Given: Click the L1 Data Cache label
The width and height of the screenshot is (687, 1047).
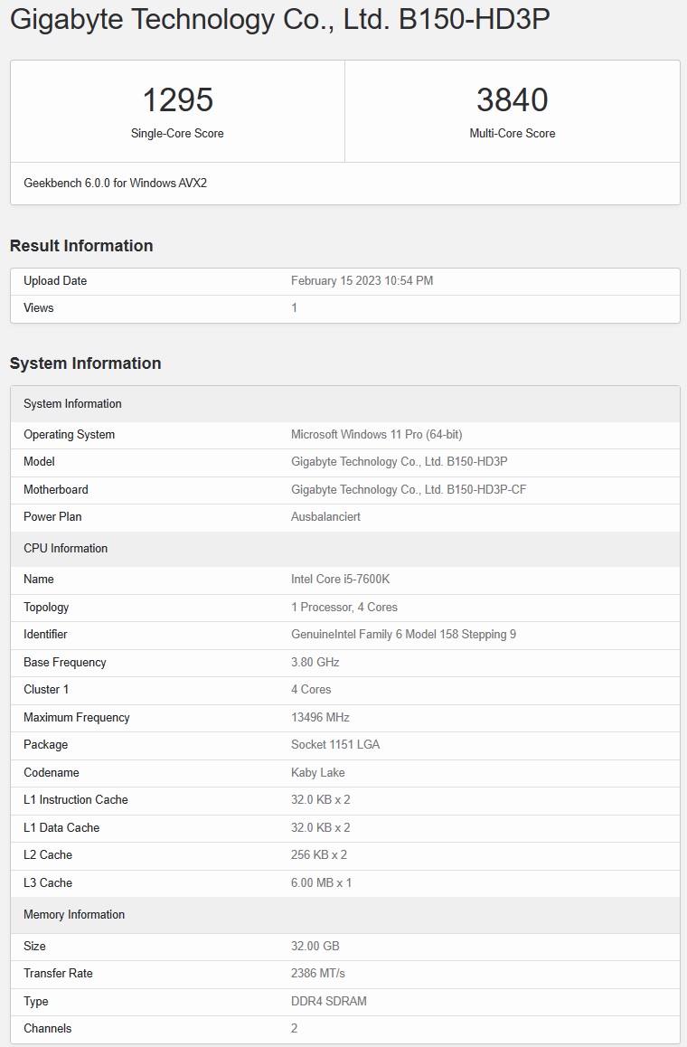Looking at the screenshot, I should click(x=61, y=828).
